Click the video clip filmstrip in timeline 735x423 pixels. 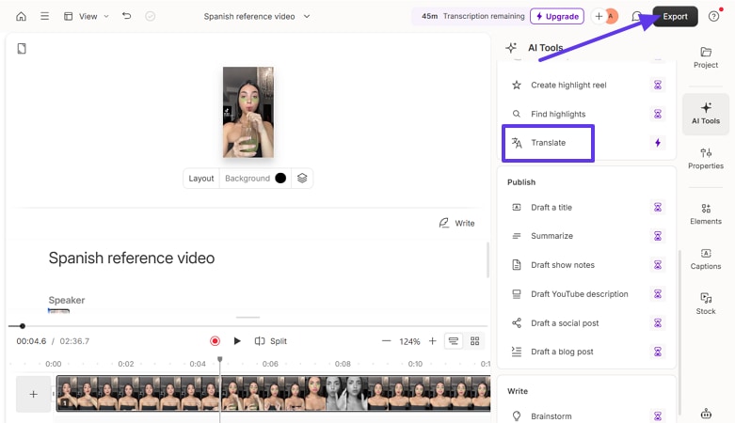[273, 394]
